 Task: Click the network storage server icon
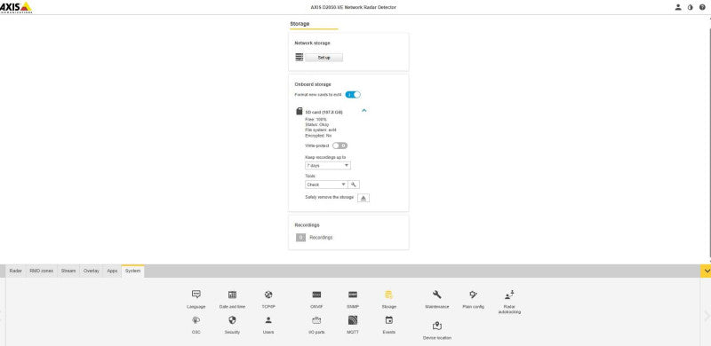coord(300,57)
